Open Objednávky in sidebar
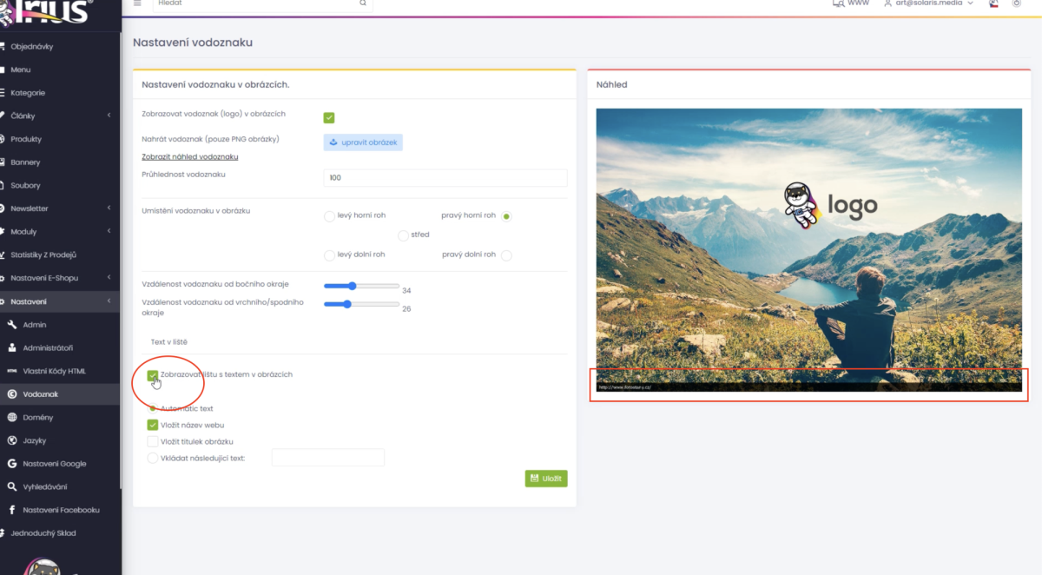 pyautogui.click(x=61, y=46)
